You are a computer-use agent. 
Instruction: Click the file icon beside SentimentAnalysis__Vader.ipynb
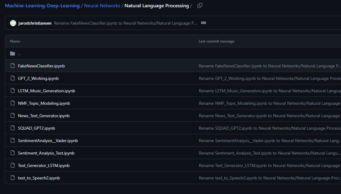point(12,141)
